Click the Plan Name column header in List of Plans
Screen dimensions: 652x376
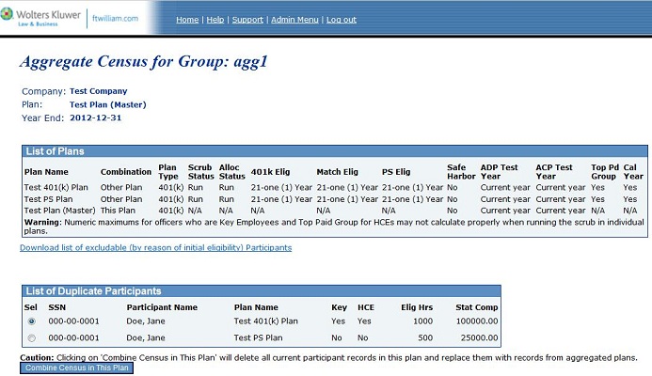point(46,172)
